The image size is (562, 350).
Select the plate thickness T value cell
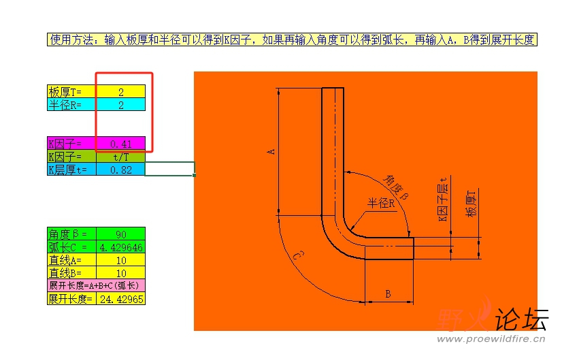pyautogui.click(x=121, y=92)
